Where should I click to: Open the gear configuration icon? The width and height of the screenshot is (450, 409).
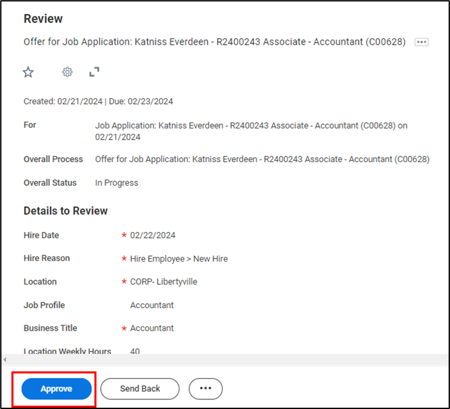(x=67, y=72)
